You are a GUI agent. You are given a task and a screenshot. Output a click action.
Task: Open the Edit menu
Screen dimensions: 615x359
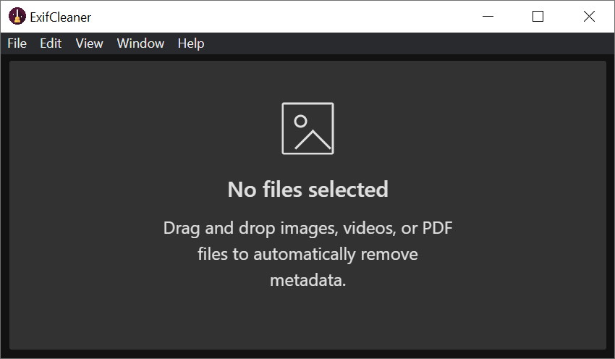51,43
